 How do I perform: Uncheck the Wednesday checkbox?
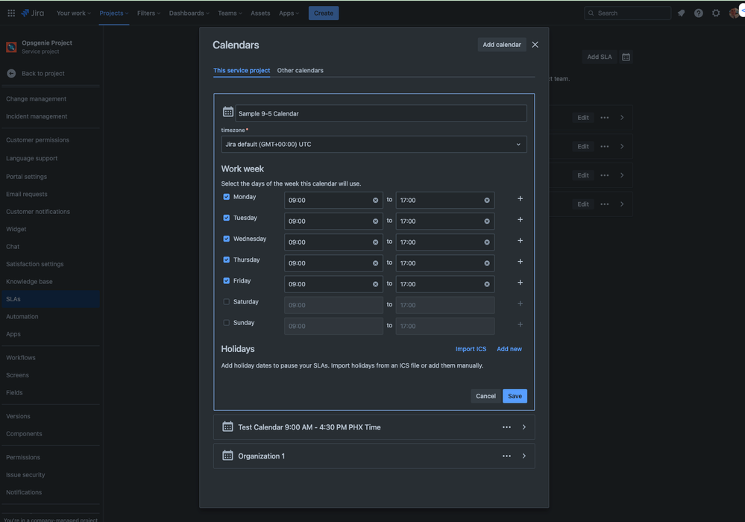(x=227, y=239)
